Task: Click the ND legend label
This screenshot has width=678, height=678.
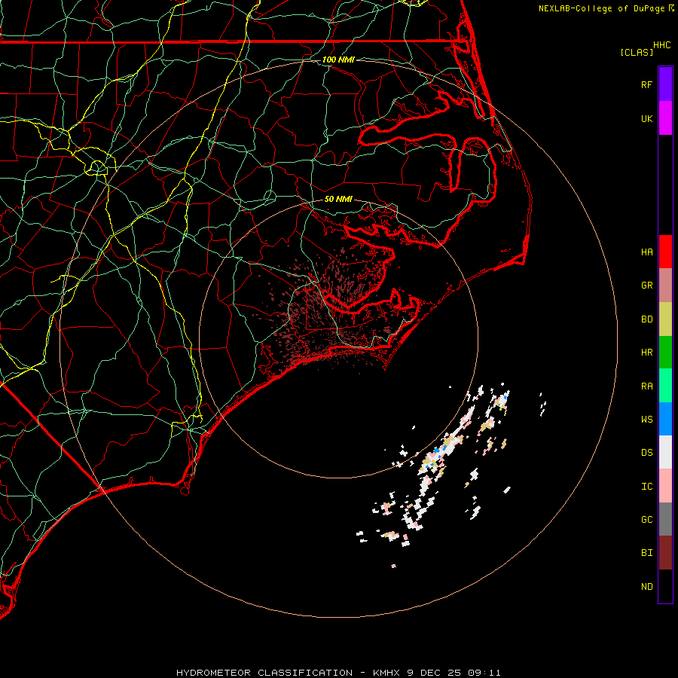Action: tap(646, 587)
